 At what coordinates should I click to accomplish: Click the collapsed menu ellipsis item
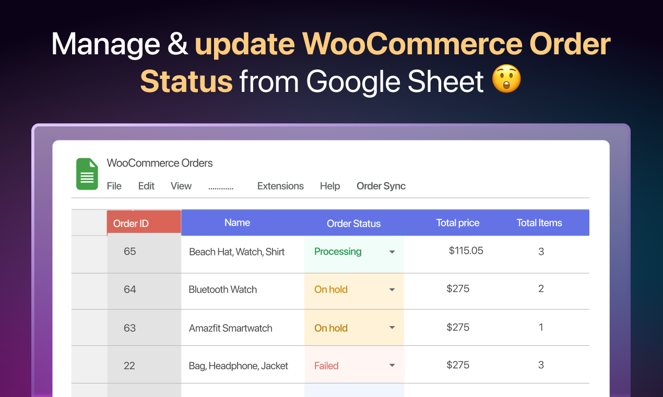click(220, 186)
